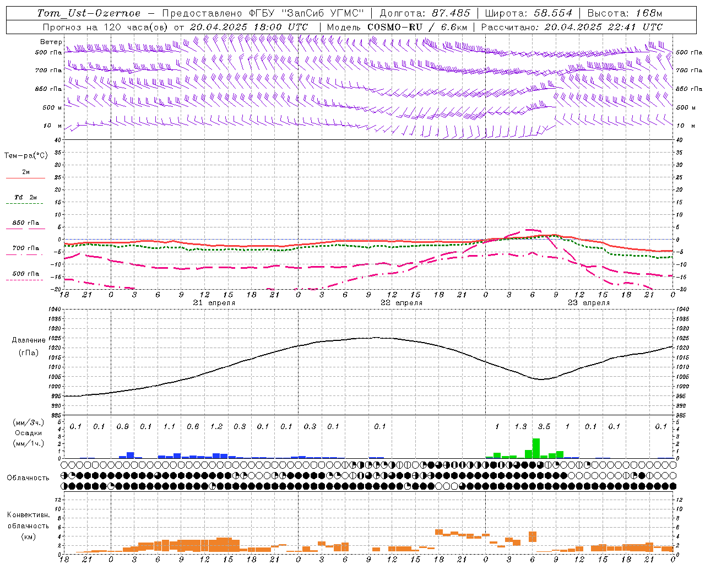705x564 pixels.
Task: Click the '22 апреля' date label
Action: [x=402, y=303]
